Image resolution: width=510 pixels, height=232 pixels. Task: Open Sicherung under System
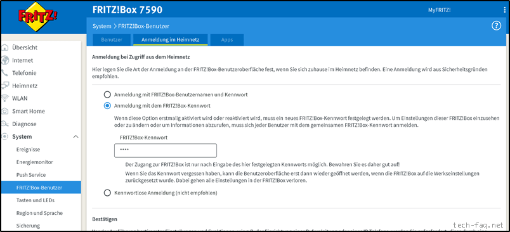28,226
